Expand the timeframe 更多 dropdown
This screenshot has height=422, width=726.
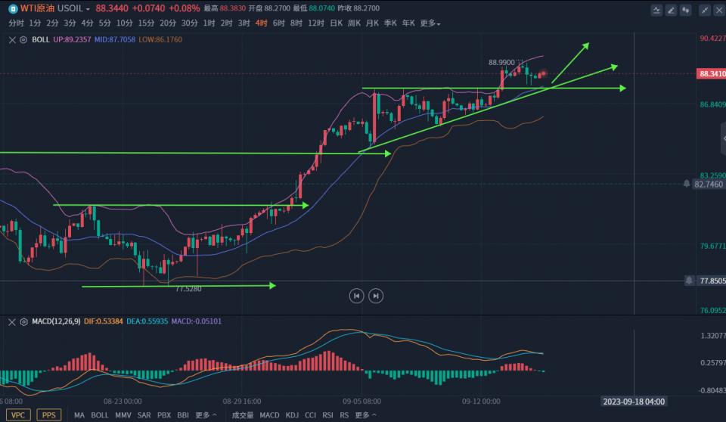click(x=430, y=23)
